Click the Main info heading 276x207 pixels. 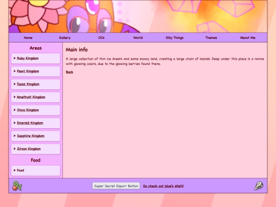[77, 50]
